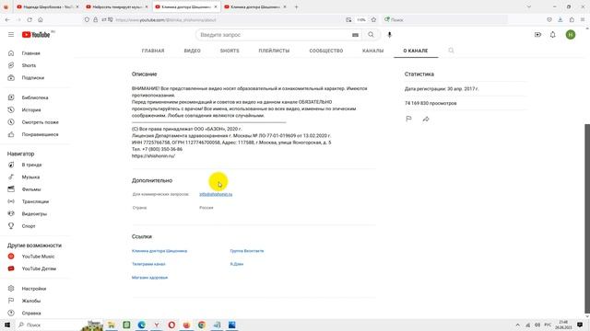The height and width of the screenshot is (331, 590).
Task: Open Клиника доктора Шишонина link
Action: (159, 251)
